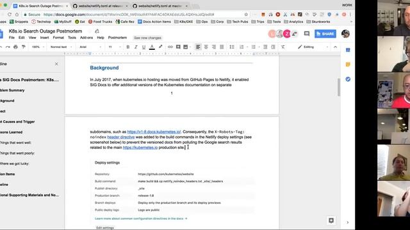This screenshot has height=230, width=410.
Task: Open the text color picker
Action: [152, 47]
